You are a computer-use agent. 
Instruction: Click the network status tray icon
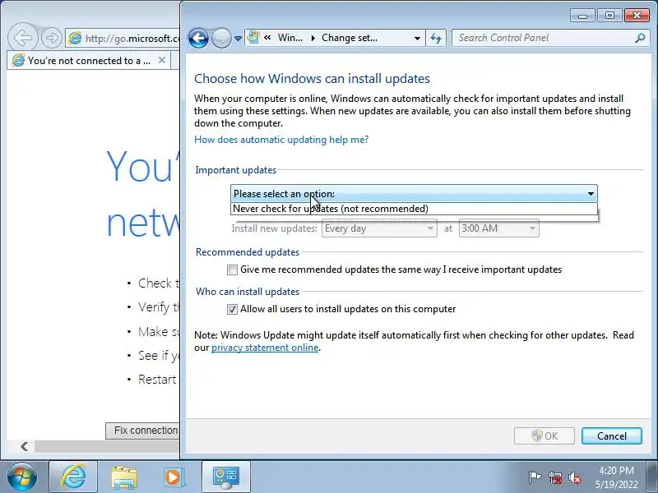click(x=554, y=477)
